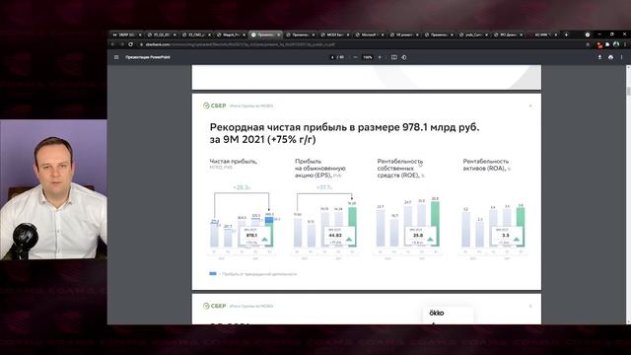The image size is (631, 355).
Task: Open the Chrome profile avatar
Action: [616, 44]
